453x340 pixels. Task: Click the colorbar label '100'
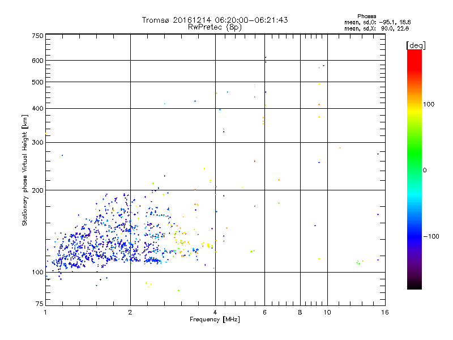(x=429, y=104)
